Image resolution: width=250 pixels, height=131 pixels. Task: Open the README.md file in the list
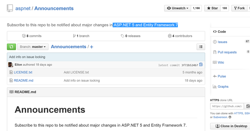point(24,81)
